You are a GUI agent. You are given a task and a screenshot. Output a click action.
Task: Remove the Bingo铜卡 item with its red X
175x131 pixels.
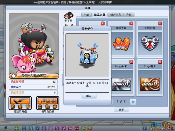[x=160, y=62]
